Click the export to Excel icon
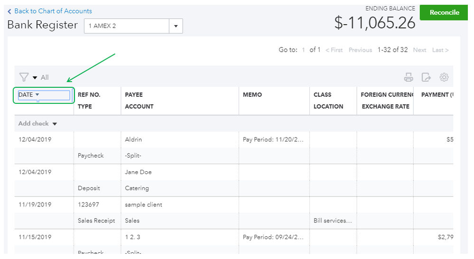474x259 pixels. click(x=426, y=77)
